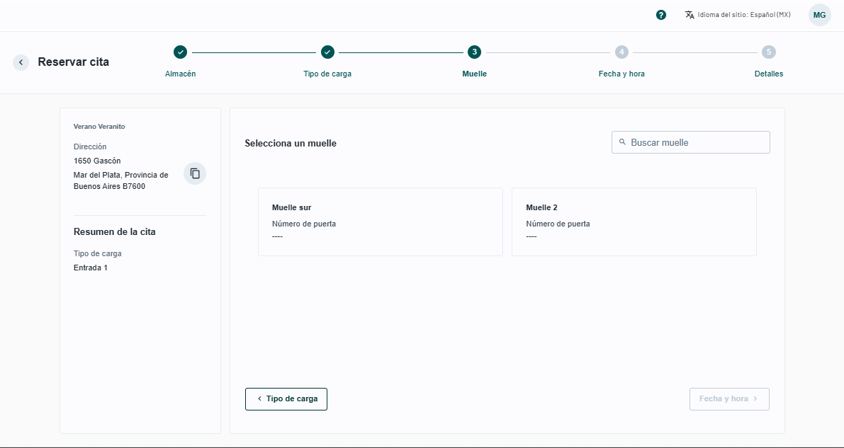Click the search magnifier icon in Buscar muelle

(x=622, y=142)
